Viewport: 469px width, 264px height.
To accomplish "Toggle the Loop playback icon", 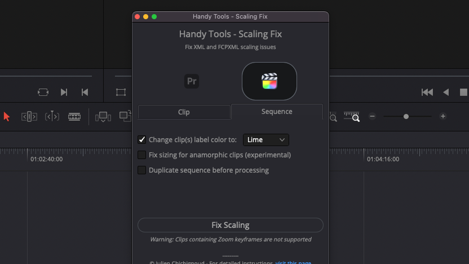I will coord(43,92).
